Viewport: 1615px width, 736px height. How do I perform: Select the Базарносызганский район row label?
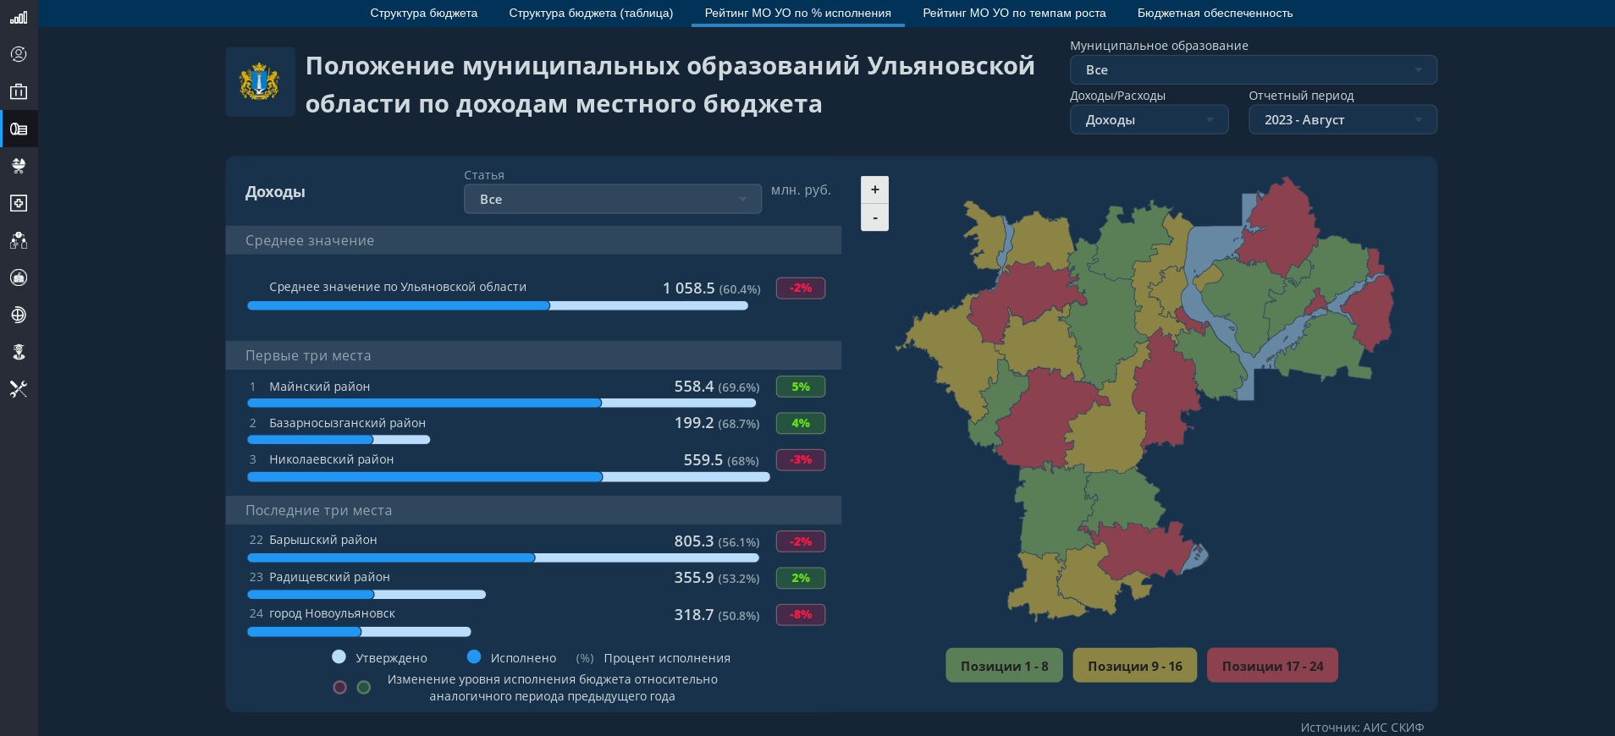coord(347,423)
